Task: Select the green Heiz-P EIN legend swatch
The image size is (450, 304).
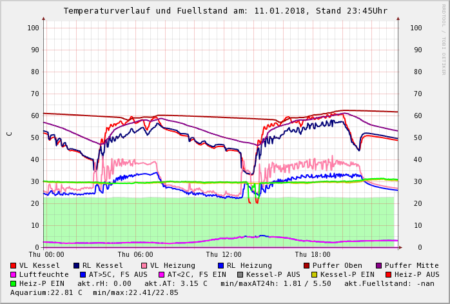Action: [14, 283]
